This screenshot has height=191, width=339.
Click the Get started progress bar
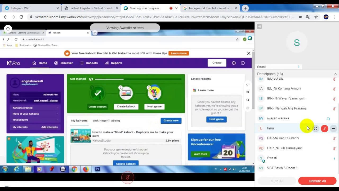[x=138, y=79]
